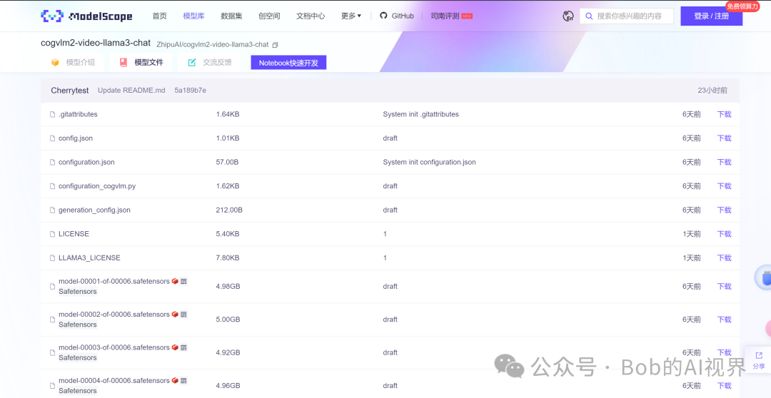Viewport: 771px width, 398px height.
Task: Download the configuration.json file
Action: (724, 162)
